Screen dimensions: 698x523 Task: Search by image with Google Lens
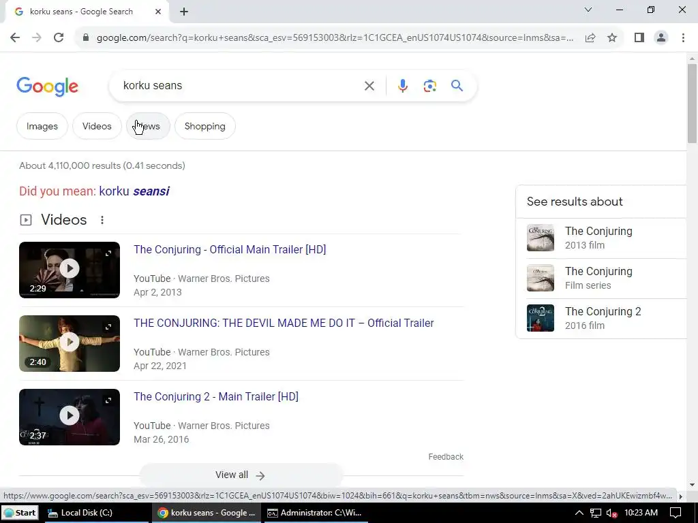[x=429, y=85]
